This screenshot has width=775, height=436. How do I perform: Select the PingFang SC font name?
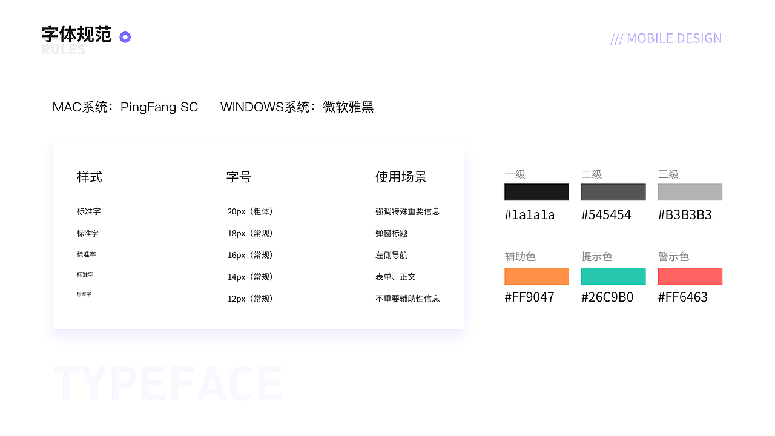pyautogui.click(x=159, y=107)
